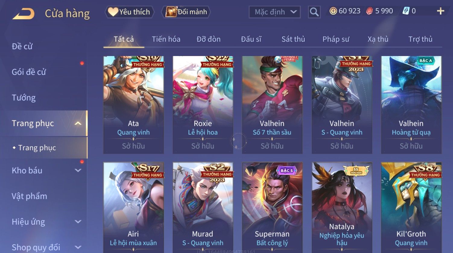Tap the blue voucher currency icon
The image size is (453, 253).
406,11
